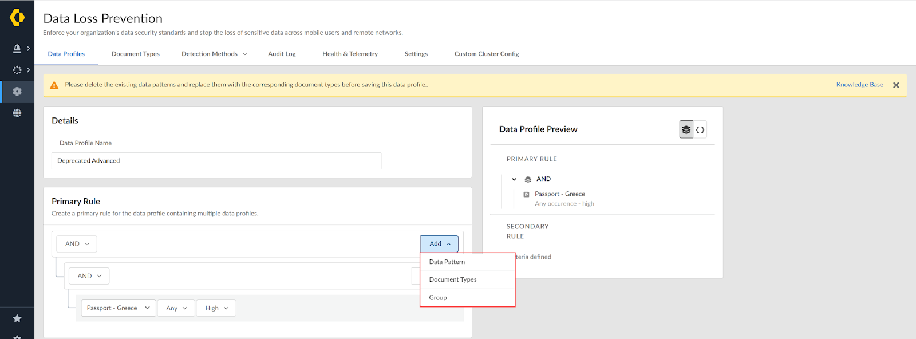Open the alerts bell icon in sidebar
Screen dimensions: 916x339
tap(17, 49)
